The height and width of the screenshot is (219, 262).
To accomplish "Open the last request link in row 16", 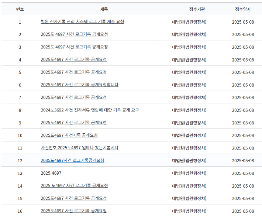I will coord(73,211).
